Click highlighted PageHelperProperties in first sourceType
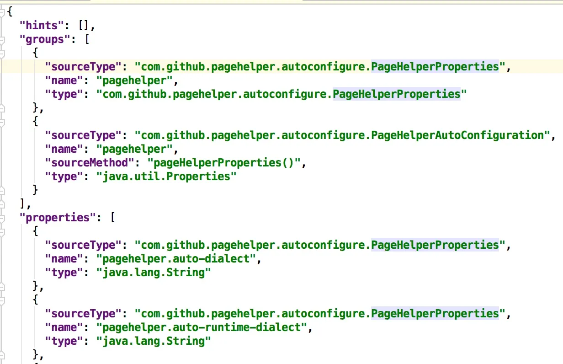The image size is (563, 364). 435,67
